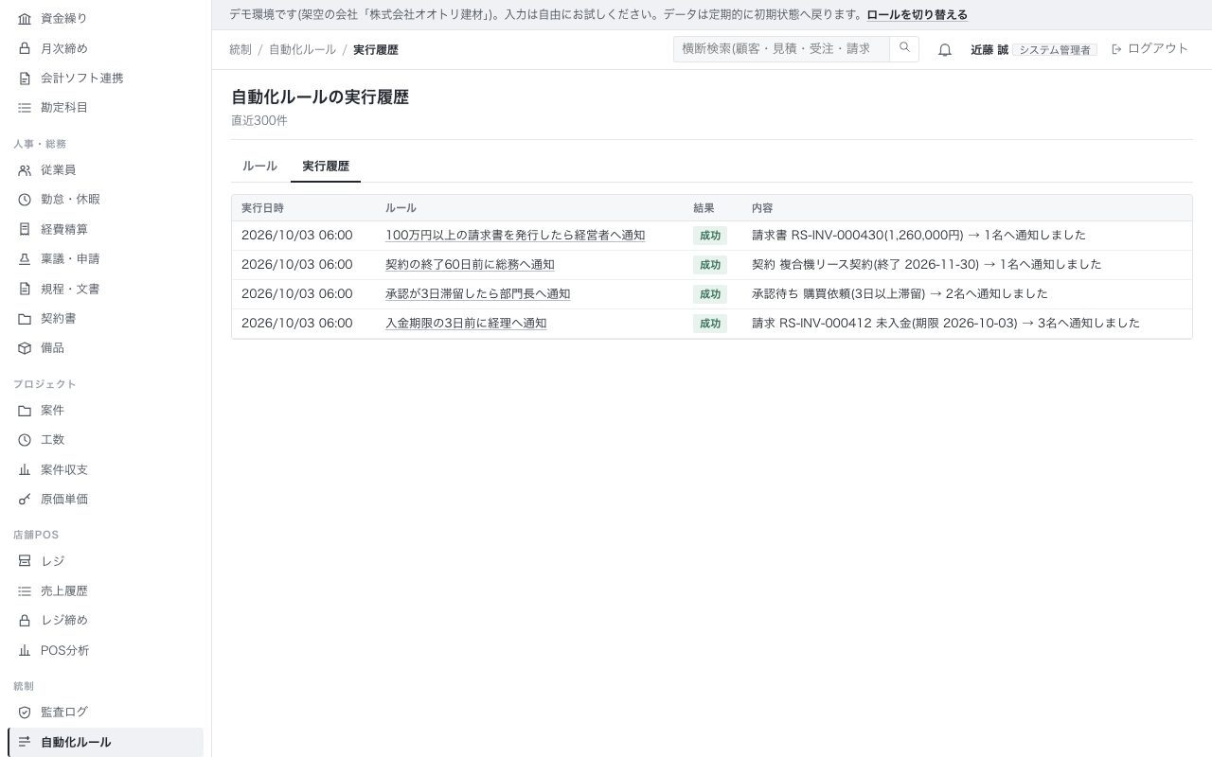Open rule 入金期限の3日前に経理へ通知
This screenshot has height=757, width=1212.
466,323
